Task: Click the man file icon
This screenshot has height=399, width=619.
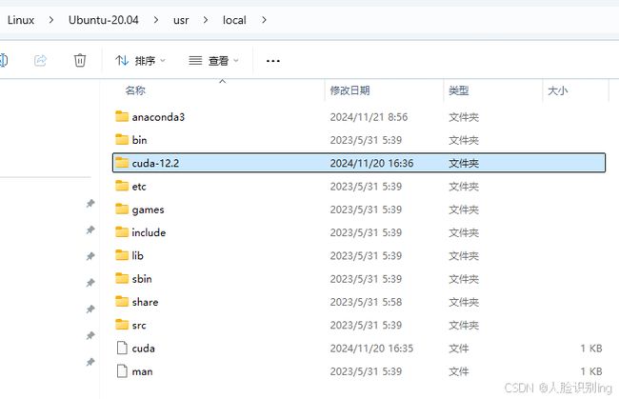Action: click(x=122, y=371)
